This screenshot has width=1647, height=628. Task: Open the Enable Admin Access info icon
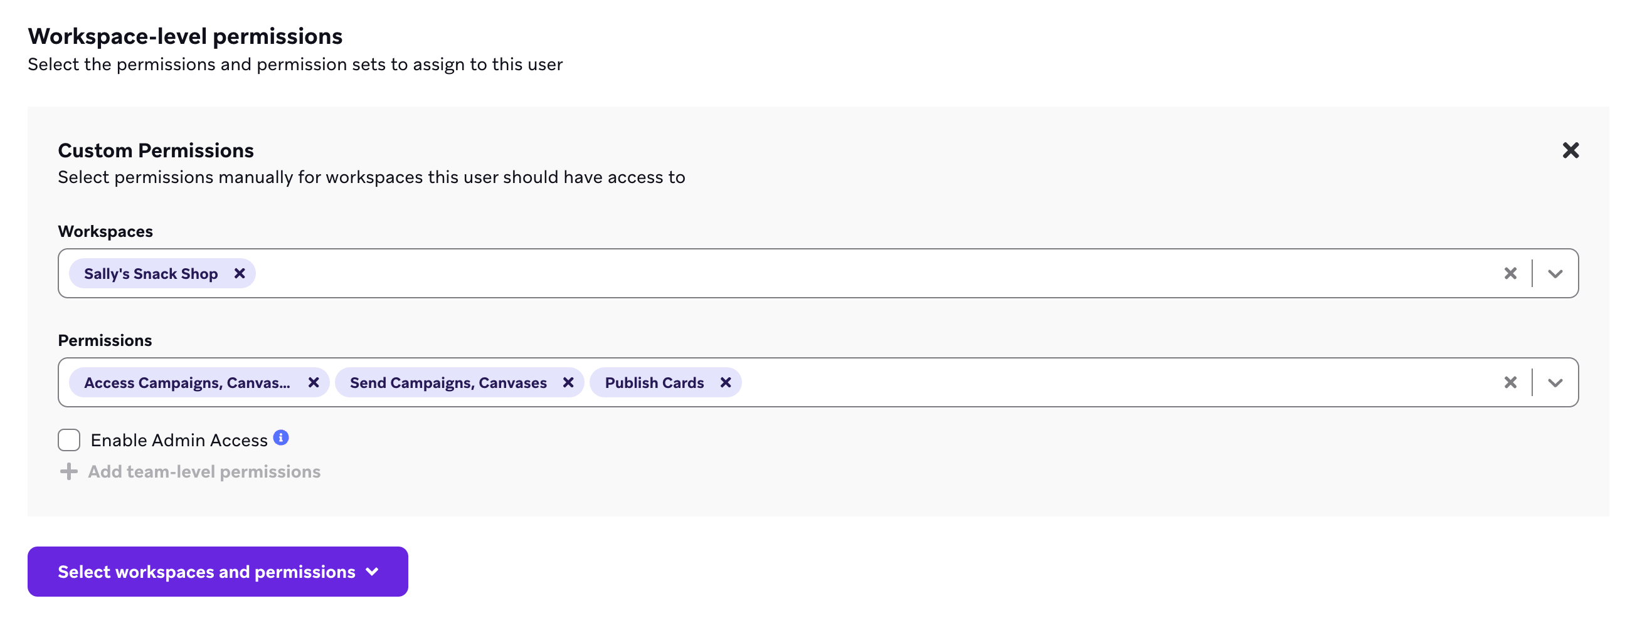[281, 437]
